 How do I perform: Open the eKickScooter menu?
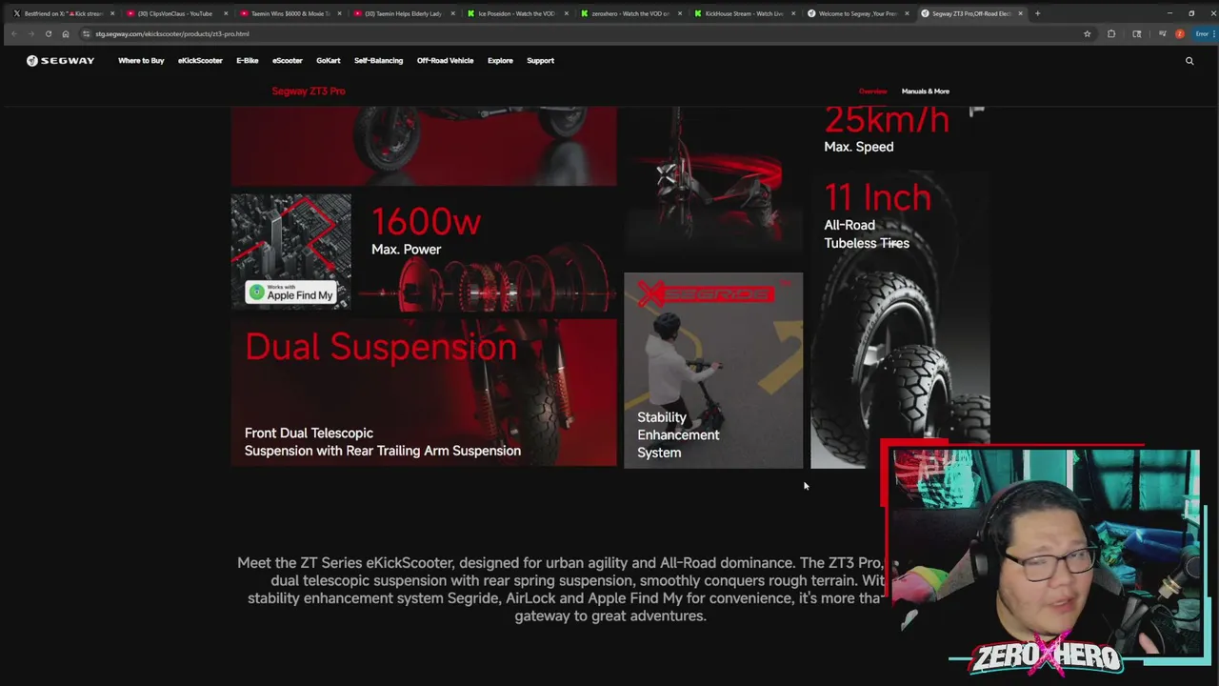pyautogui.click(x=200, y=60)
